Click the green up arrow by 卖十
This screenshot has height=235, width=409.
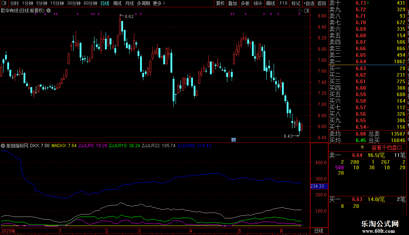click(368, 3)
